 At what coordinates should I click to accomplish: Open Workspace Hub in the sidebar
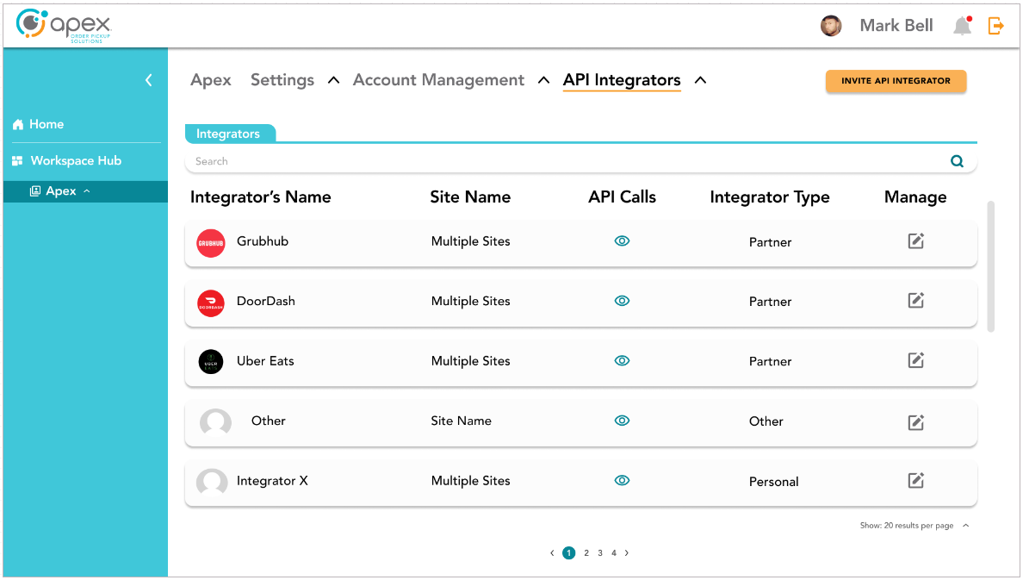click(x=76, y=161)
